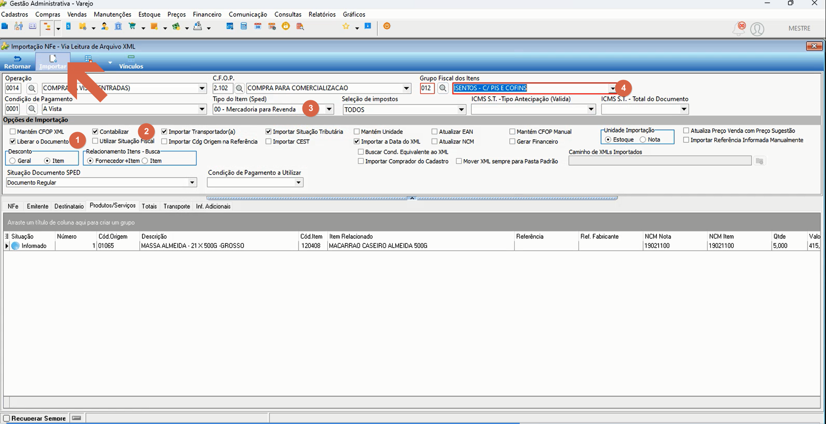Click the C.F.O.P. code input field
Image resolution: width=826 pixels, height=424 pixels.
(223, 88)
